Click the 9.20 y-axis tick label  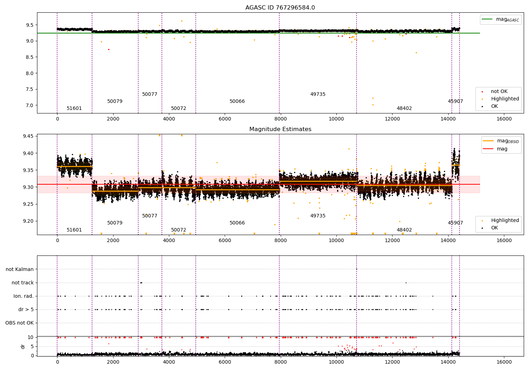(28, 221)
